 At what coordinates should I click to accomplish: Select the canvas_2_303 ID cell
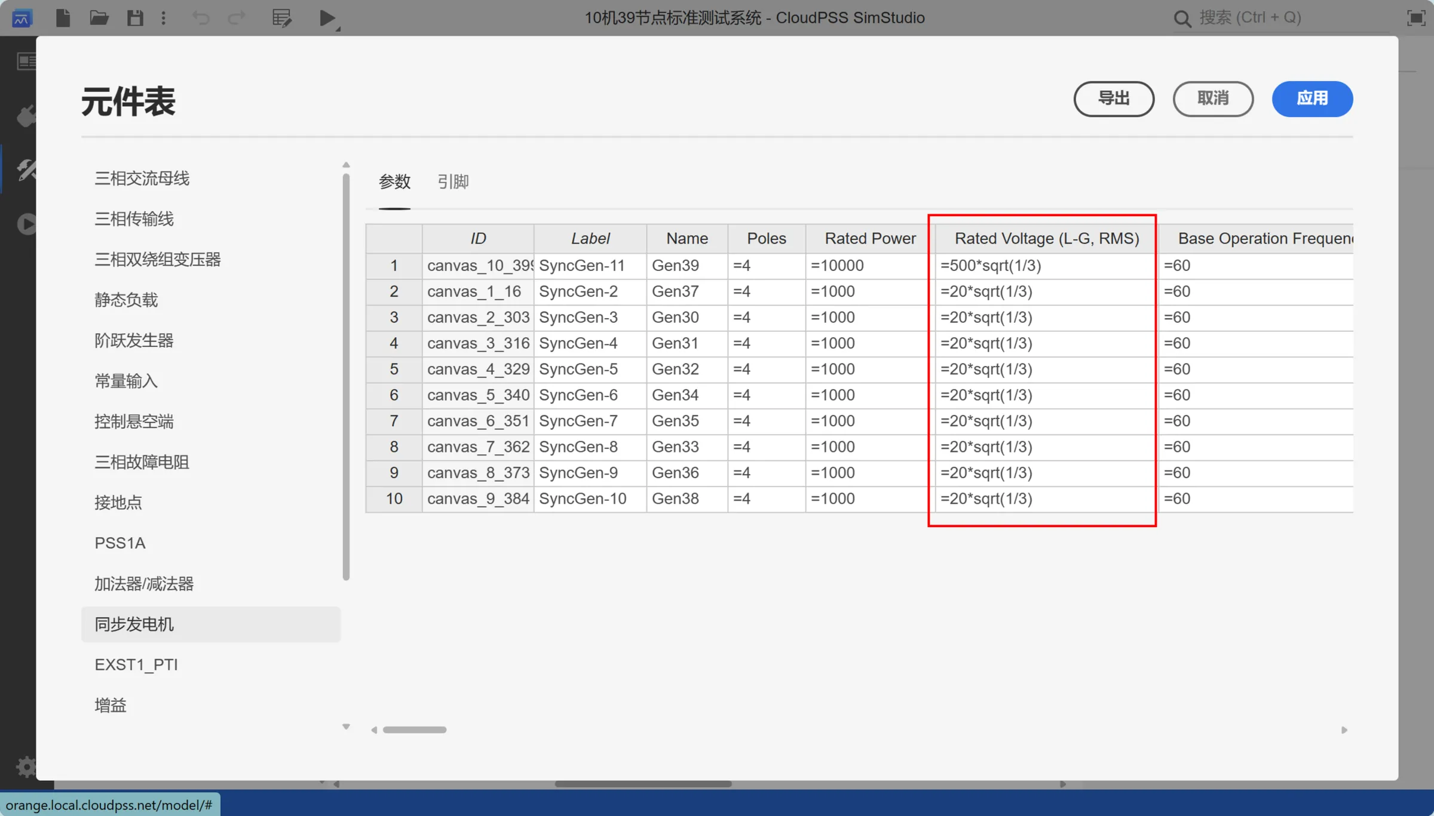click(x=478, y=318)
